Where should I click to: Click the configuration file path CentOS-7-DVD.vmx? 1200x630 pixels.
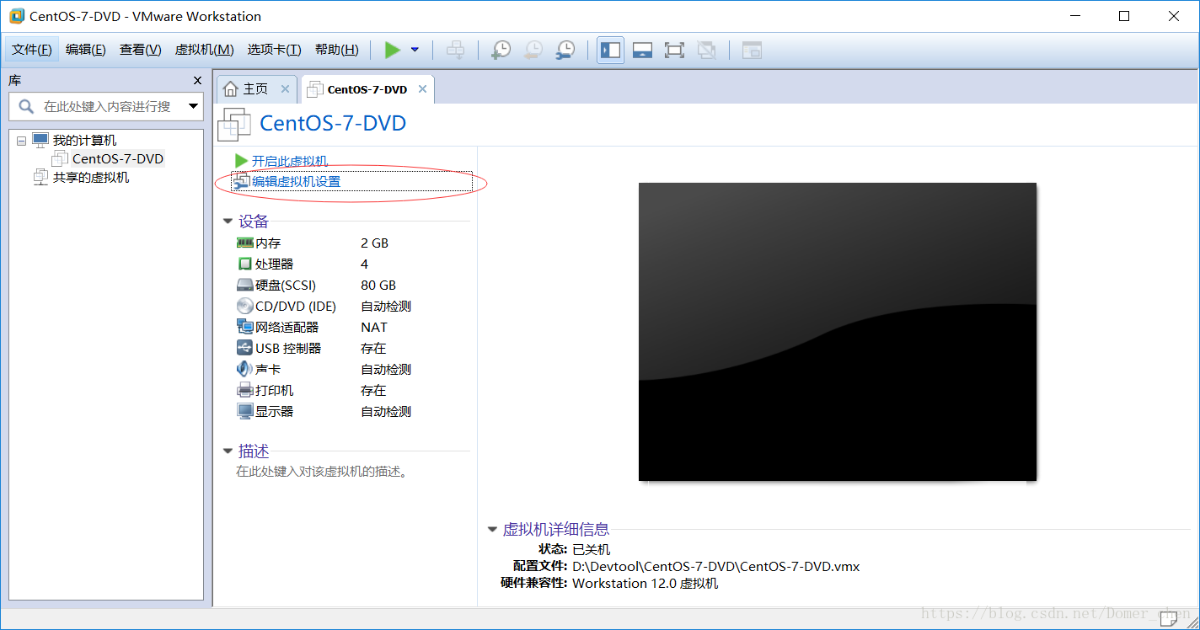pos(716,566)
